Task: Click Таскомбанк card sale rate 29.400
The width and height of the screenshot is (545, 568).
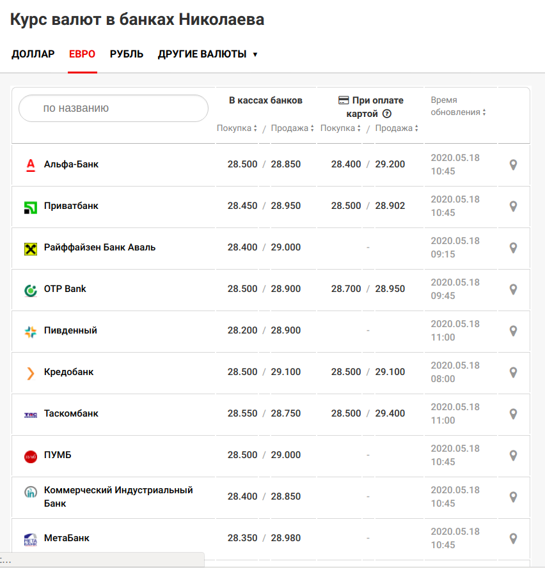Action: pyautogui.click(x=390, y=413)
